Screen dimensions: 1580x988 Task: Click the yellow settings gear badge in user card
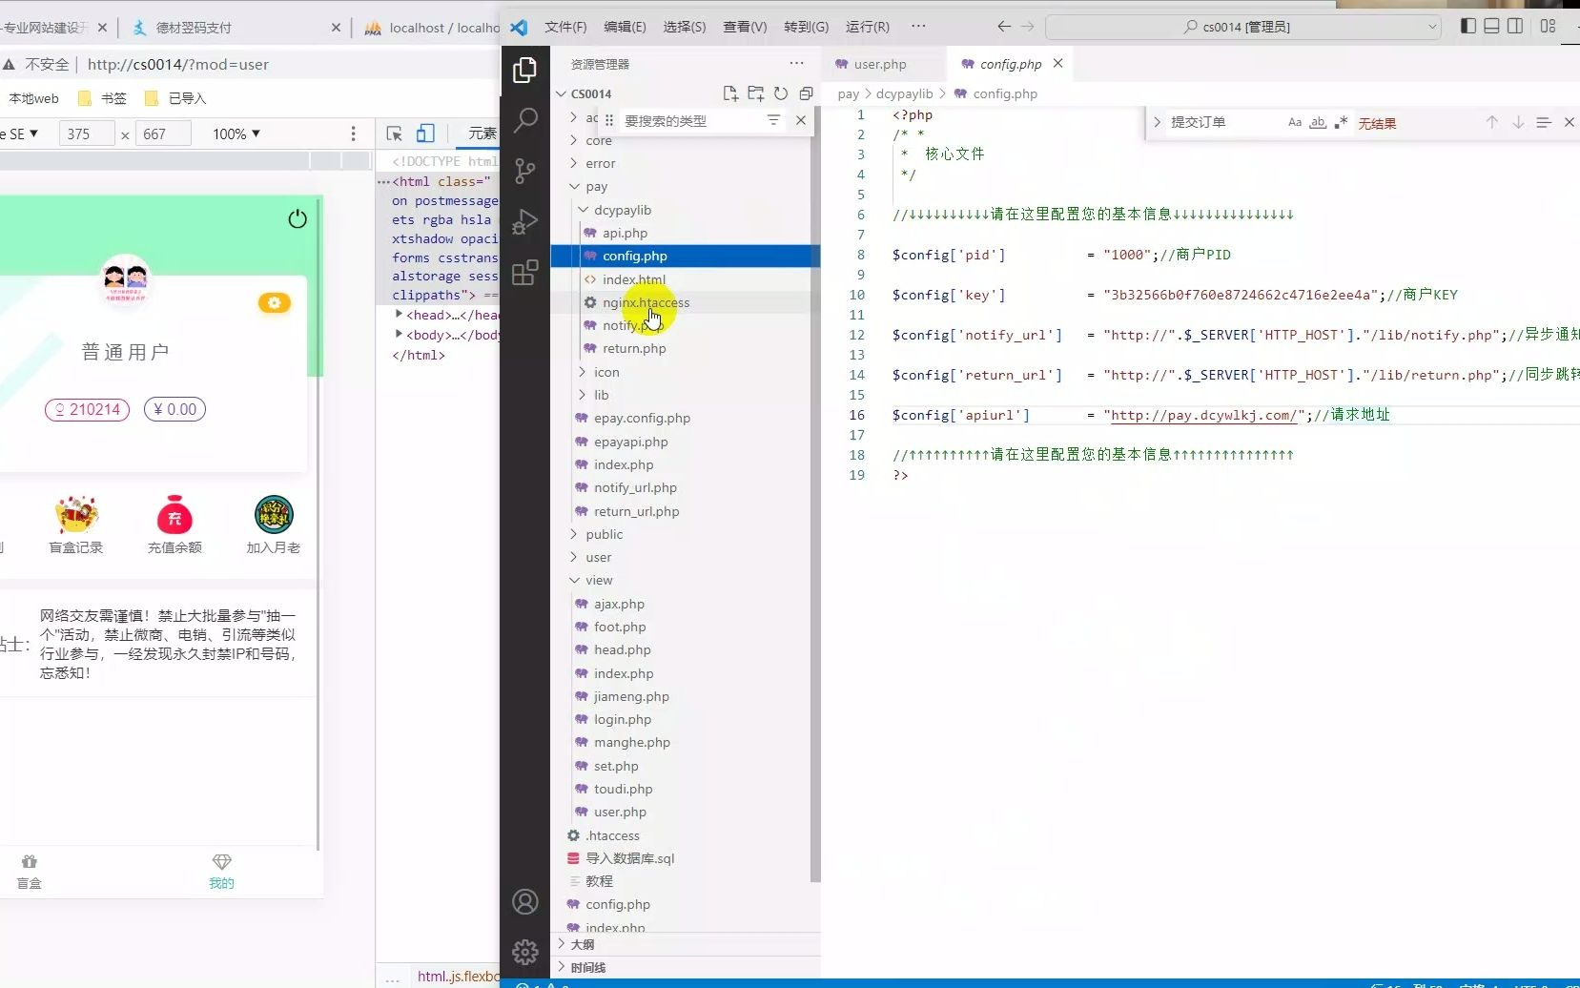pyautogui.click(x=275, y=302)
